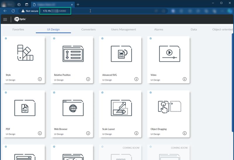Click the FT Optix logo
The image size is (234, 160).
point(20,19)
